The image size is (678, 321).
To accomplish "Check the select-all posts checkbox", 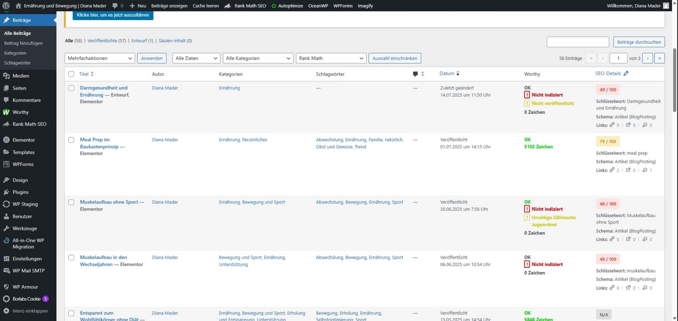I will 71,74.
